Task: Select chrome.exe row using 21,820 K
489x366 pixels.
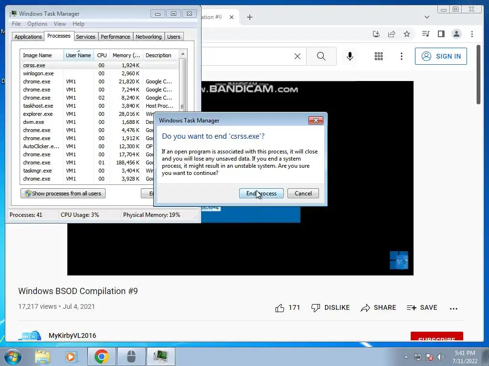Action: point(99,81)
